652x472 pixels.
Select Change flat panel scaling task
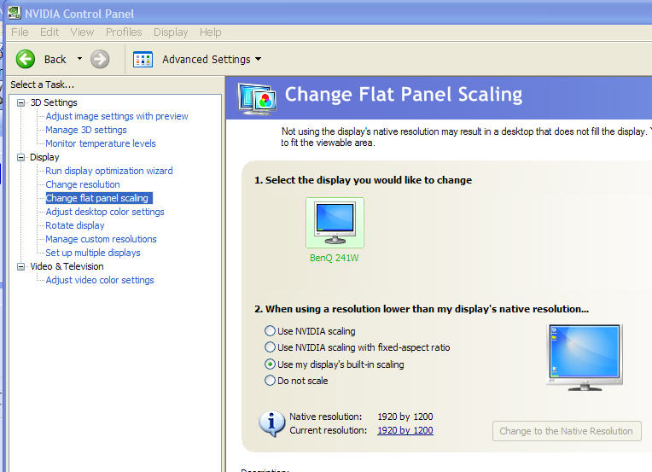(99, 198)
